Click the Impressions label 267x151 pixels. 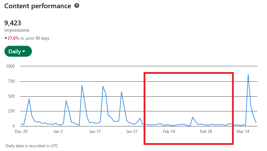coord(17,30)
